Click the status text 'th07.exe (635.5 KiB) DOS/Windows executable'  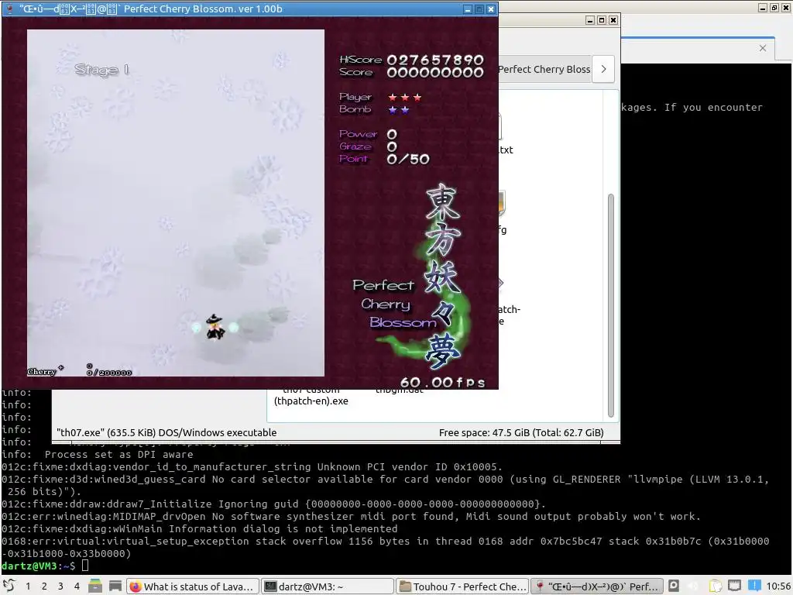click(x=166, y=432)
